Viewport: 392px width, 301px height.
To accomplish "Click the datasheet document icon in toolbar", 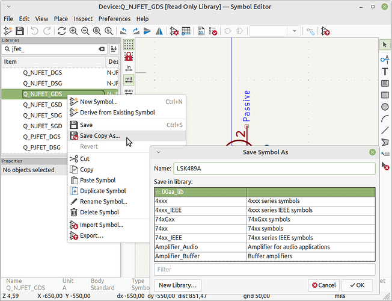I will [201, 31].
